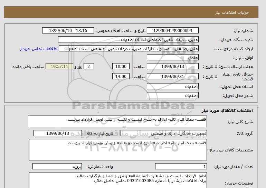Viewport: 266px width, 188px height.
Task: Click the section title اطلاعات کالاهای مورد نیاز
Action: 227,111
